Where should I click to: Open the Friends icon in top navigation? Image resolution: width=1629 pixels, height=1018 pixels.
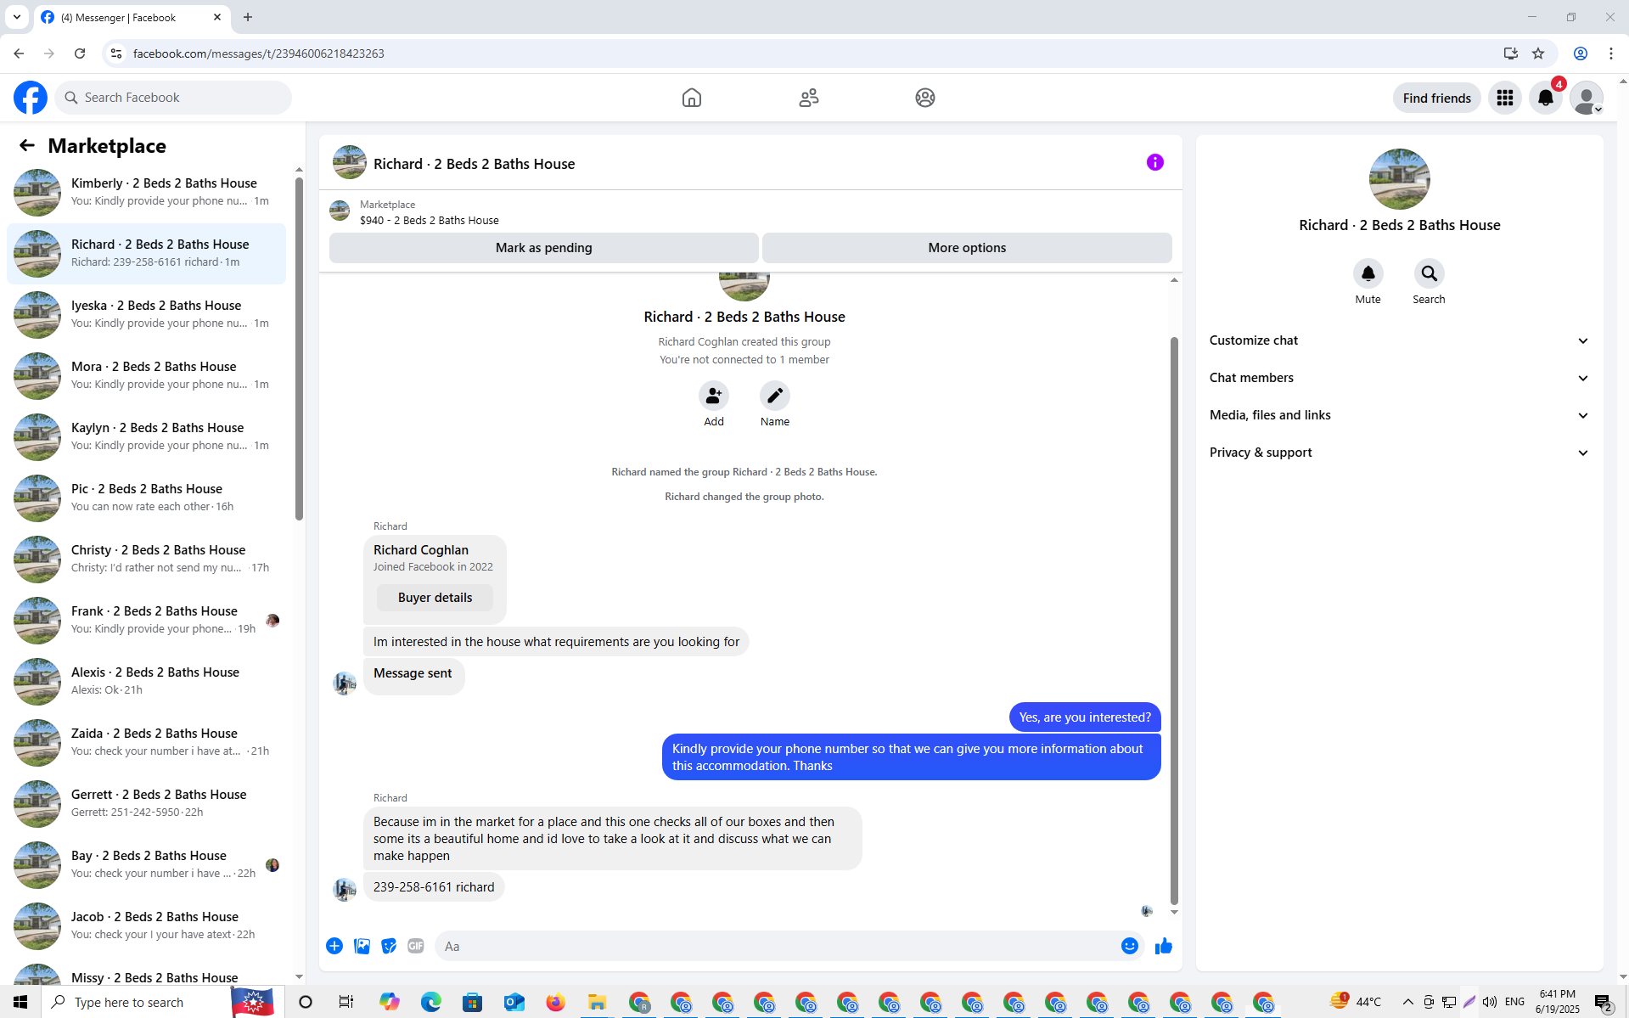(x=808, y=98)
